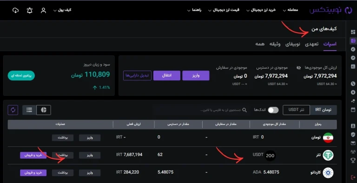Screen dimensions: 357x183
Task: Click the مقدار کل موجودی column header
Action: (x=274, y=124)
